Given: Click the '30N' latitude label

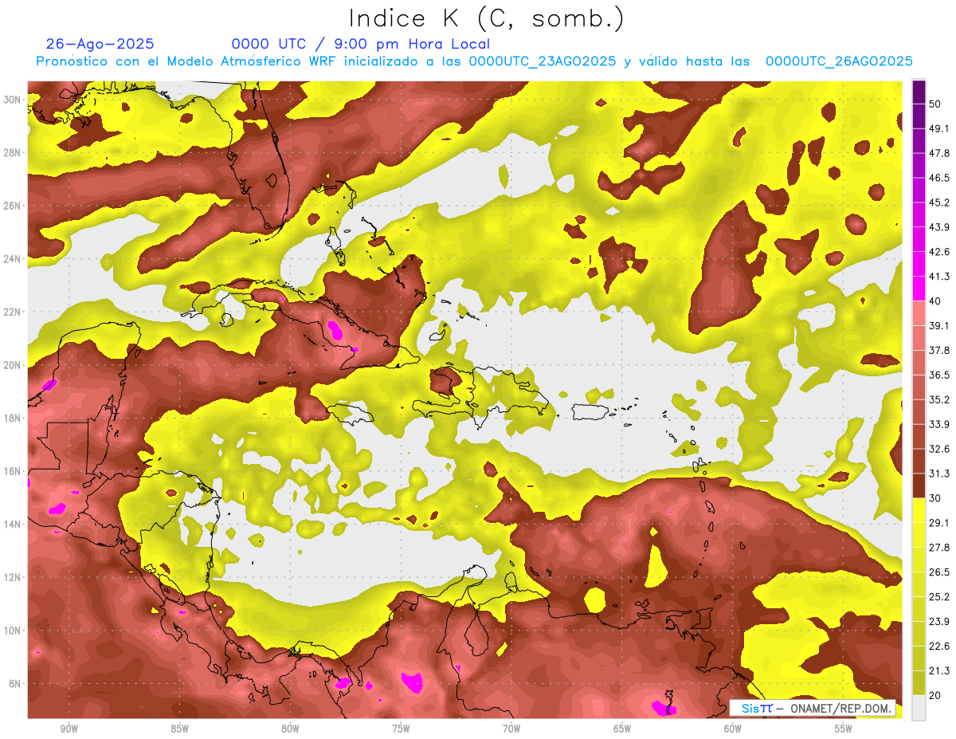Looking at the screenshot, I should tap(14, 100).
